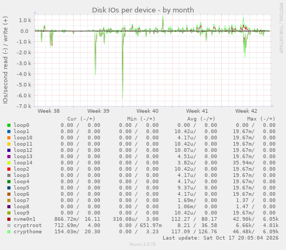Select the loop5 legend label
This screenshot has height=250, width=286.
pos(21,188)
